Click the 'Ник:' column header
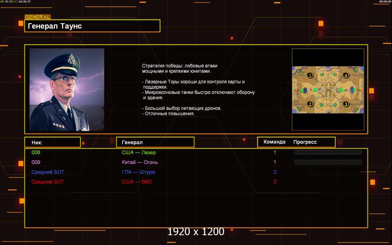This screenshot has height=245, width=392. click(x=53, y=142)
